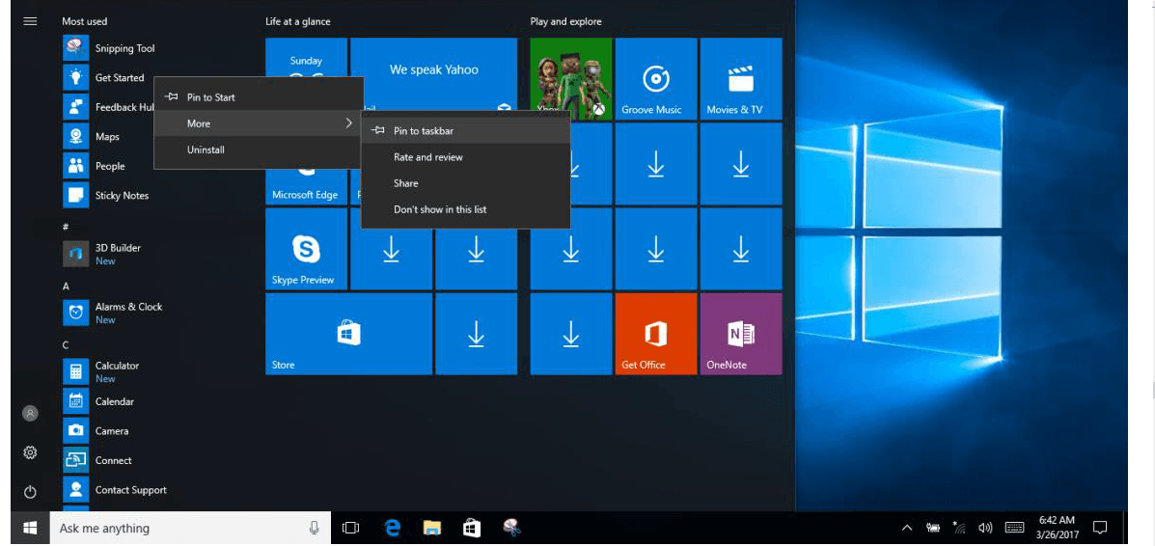Click the Edge icon in taskbar
The image size is (1155, 546).
(393, 528)
